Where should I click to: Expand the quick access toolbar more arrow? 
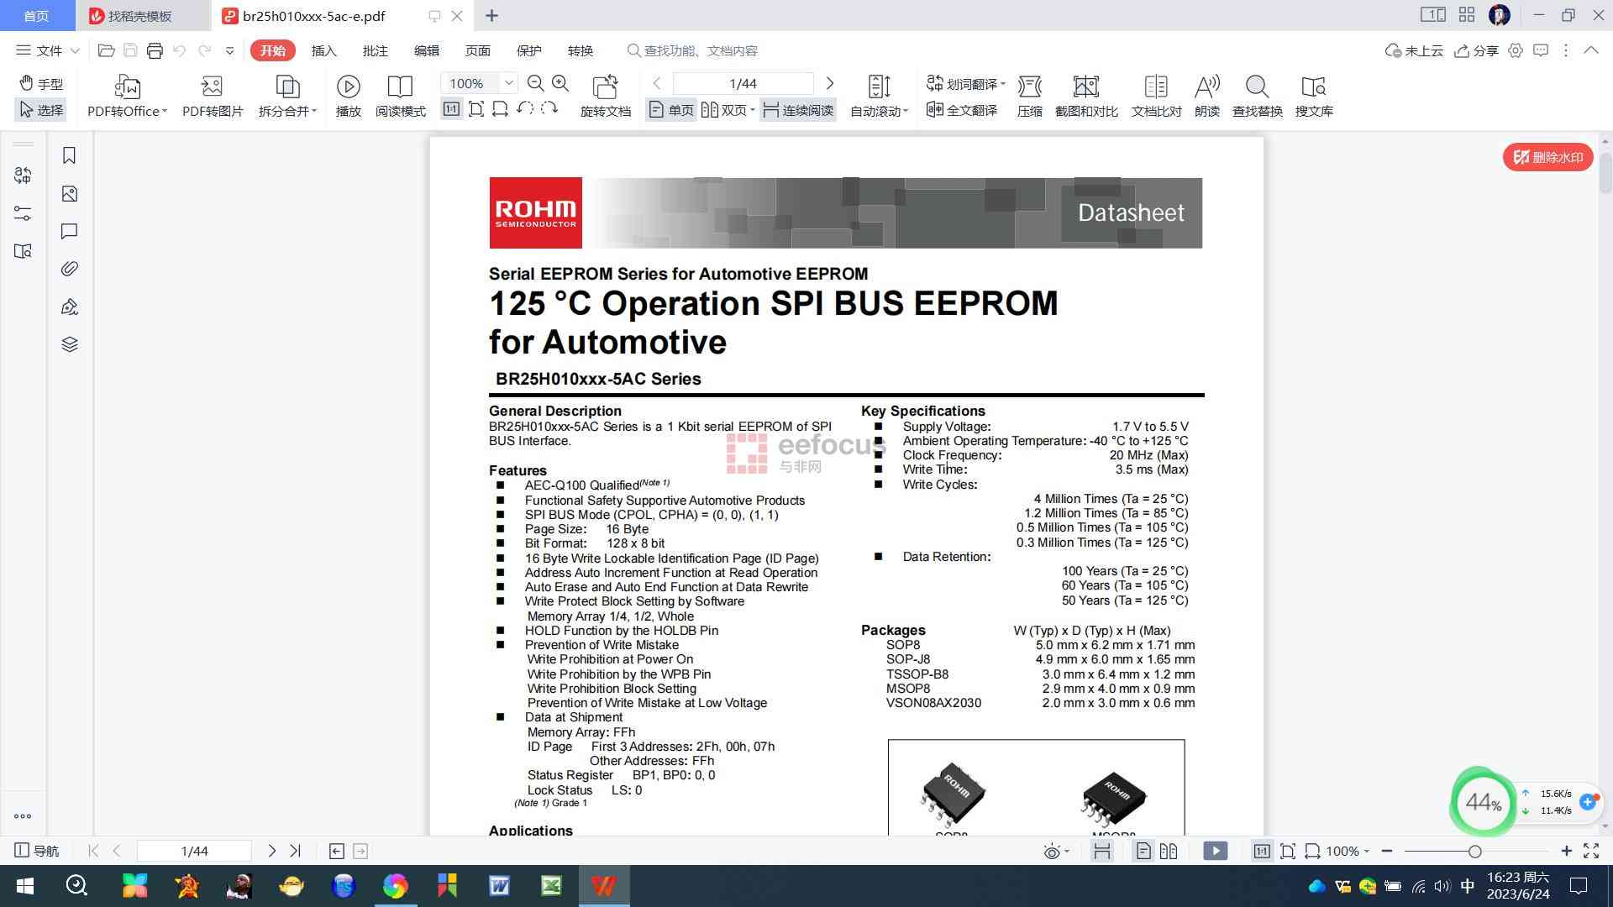click(229, 50)
